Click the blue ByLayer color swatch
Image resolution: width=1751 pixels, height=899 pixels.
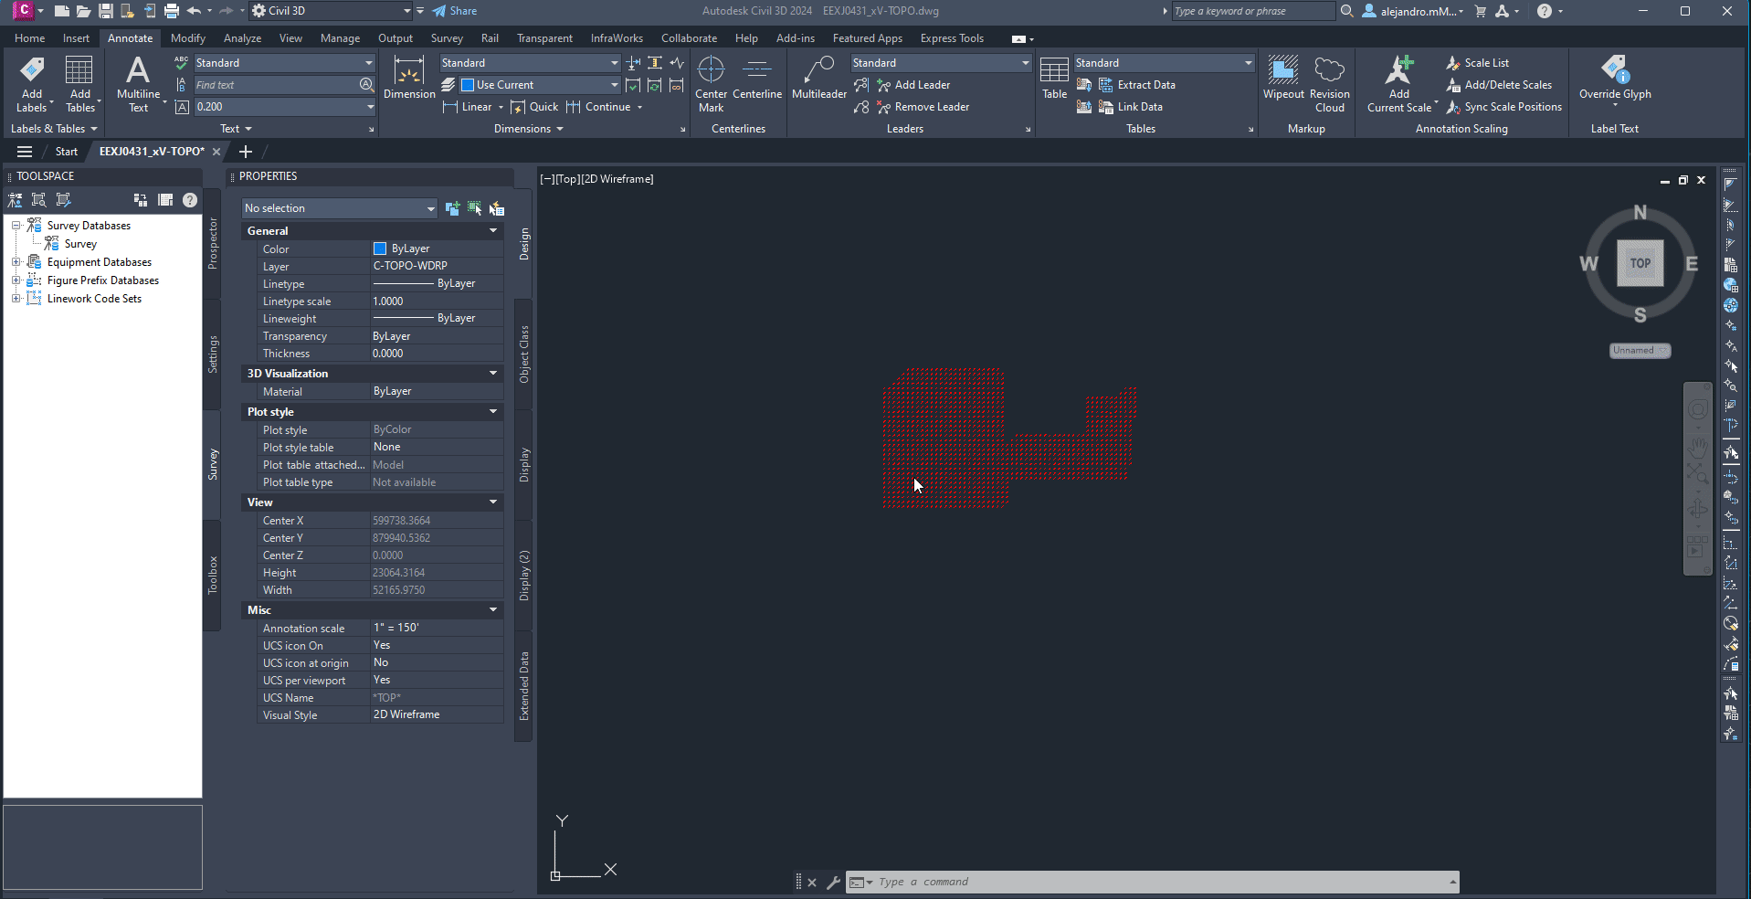(380, 249)
